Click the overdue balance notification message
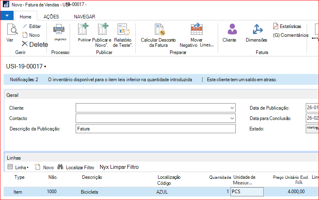This screenshot has width=319, height=200. [242, 80]
